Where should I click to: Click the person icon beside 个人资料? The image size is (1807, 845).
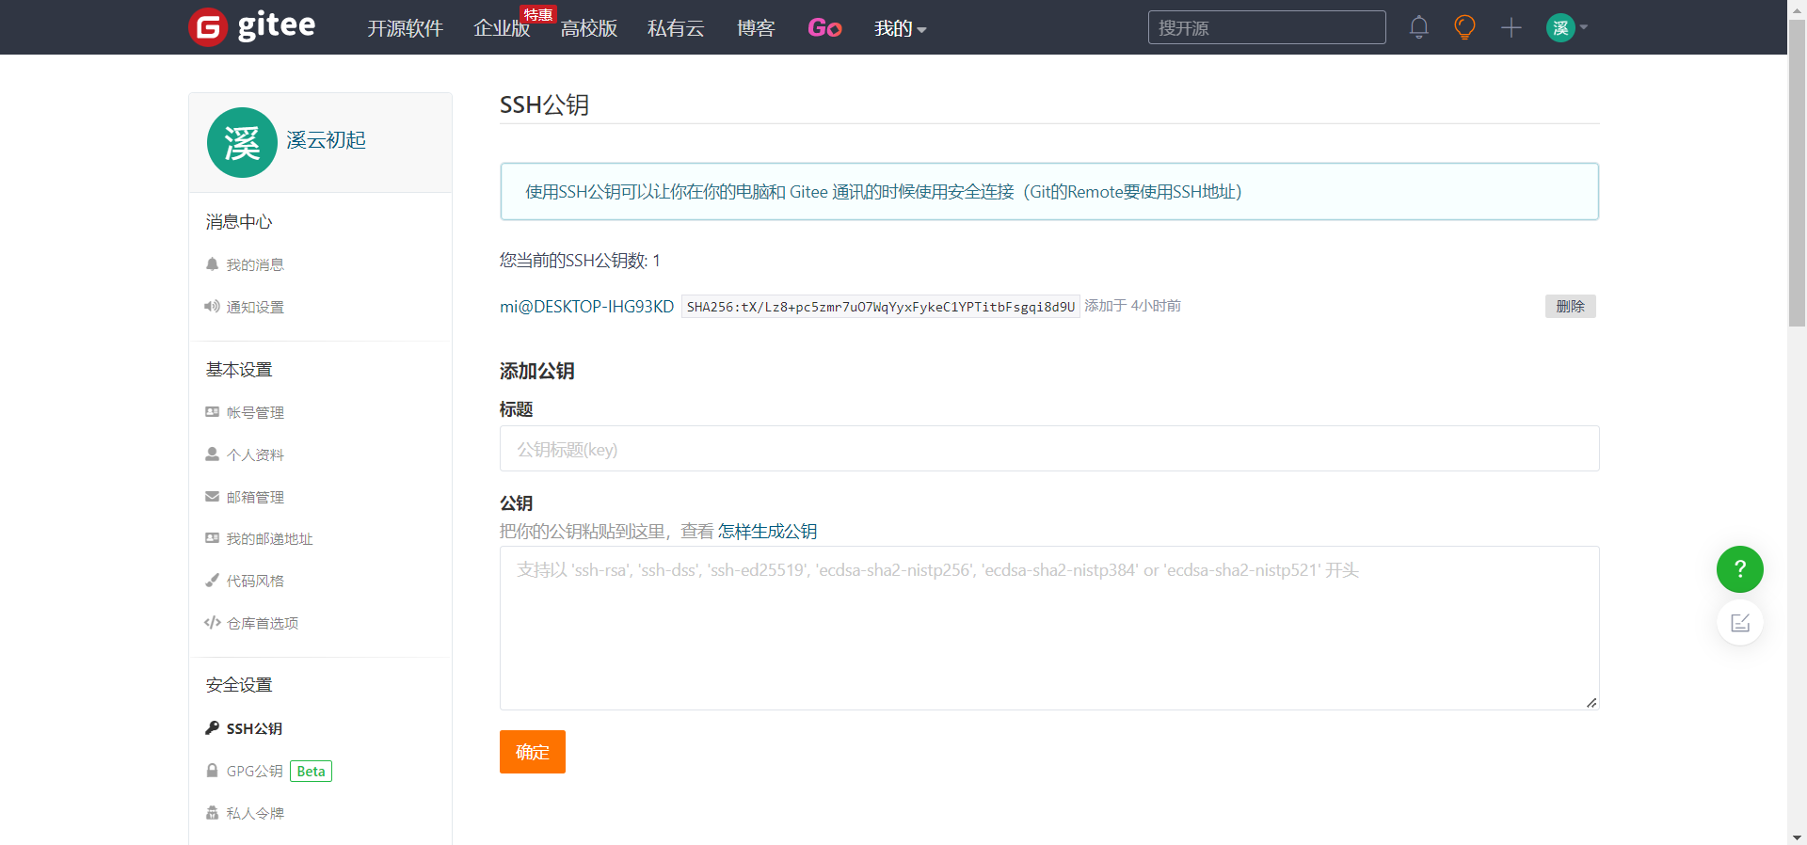coord(212,454)
